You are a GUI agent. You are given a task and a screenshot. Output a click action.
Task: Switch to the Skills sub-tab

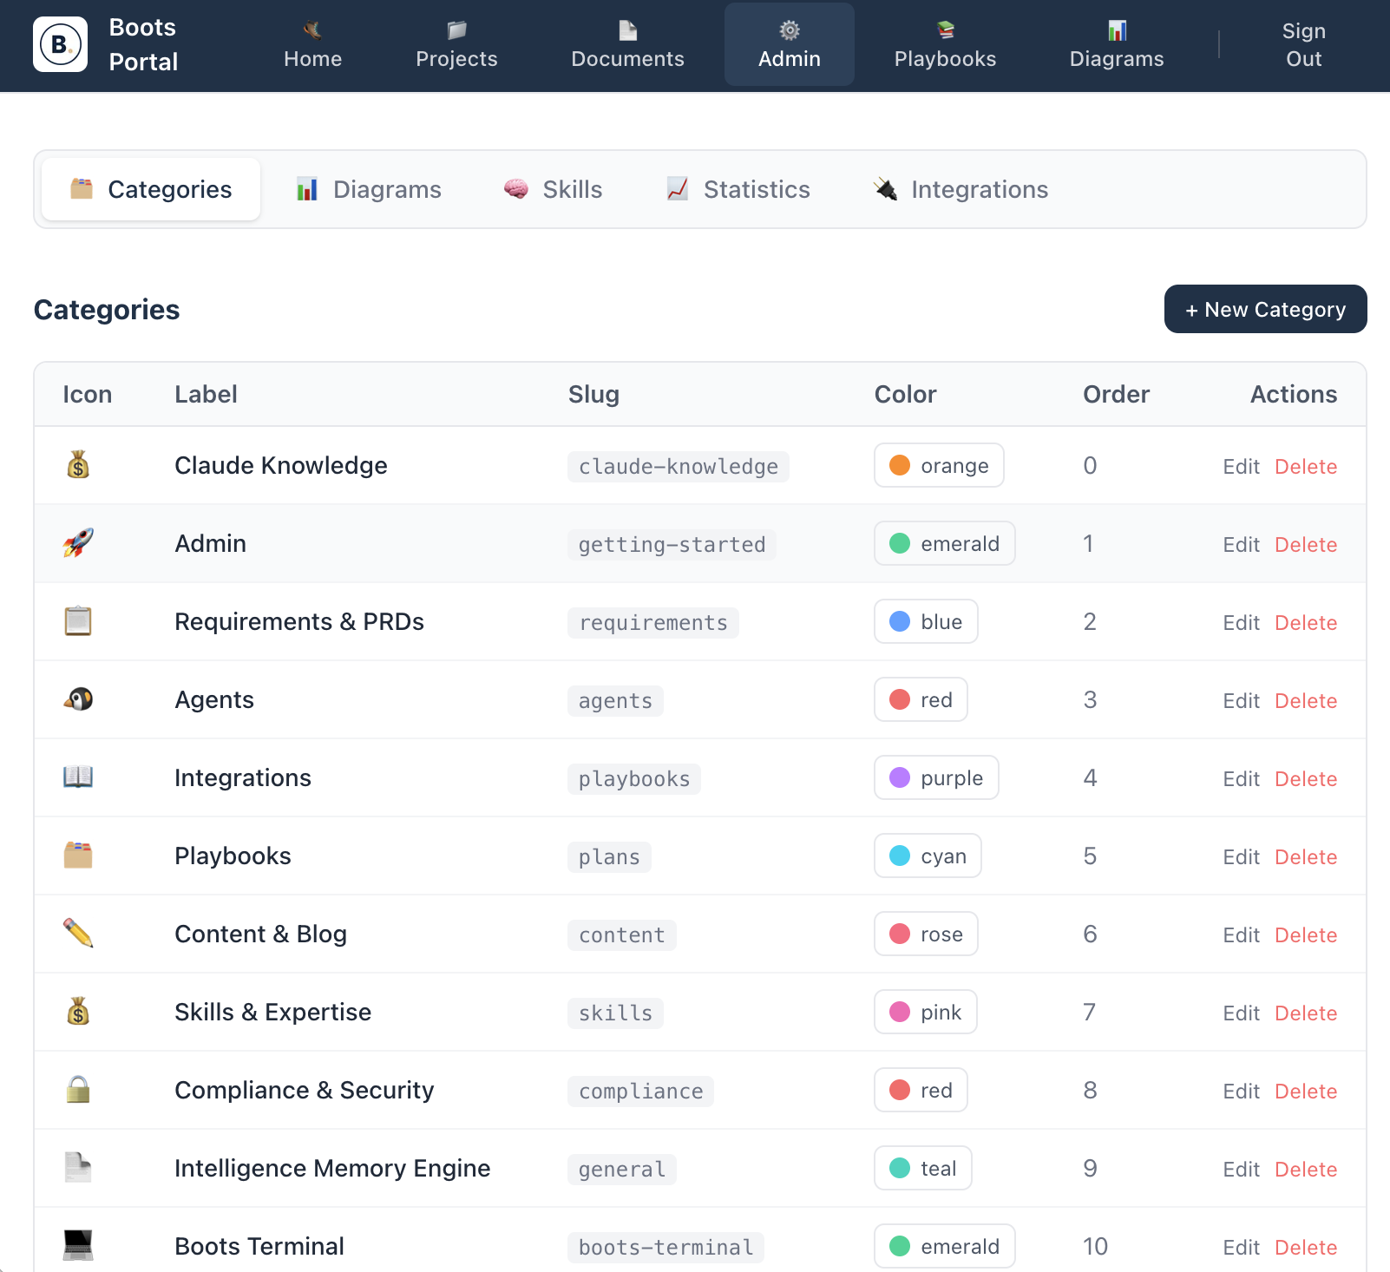coord(554,189)
